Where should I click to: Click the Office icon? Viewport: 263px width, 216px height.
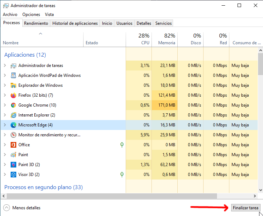(13, 145)
